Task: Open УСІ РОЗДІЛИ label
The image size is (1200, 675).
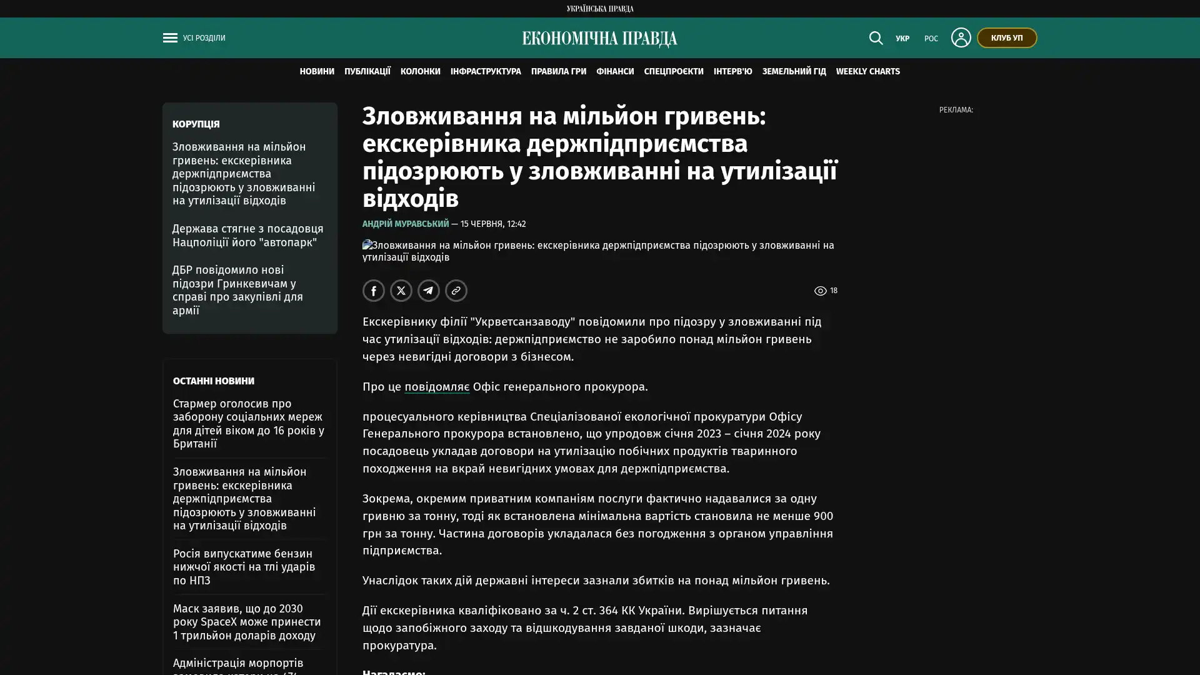Action: pyautogui.click(x=204, y=38)
